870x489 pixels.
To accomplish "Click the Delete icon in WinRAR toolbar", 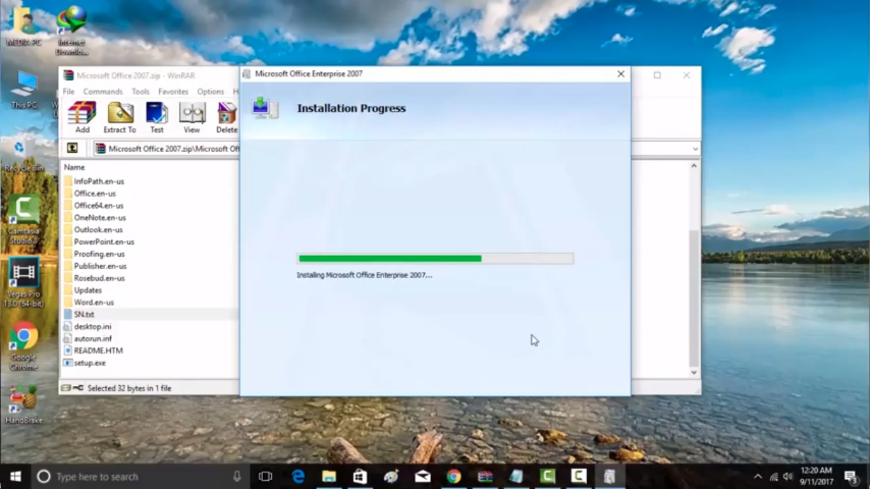I will pos(227,117).
